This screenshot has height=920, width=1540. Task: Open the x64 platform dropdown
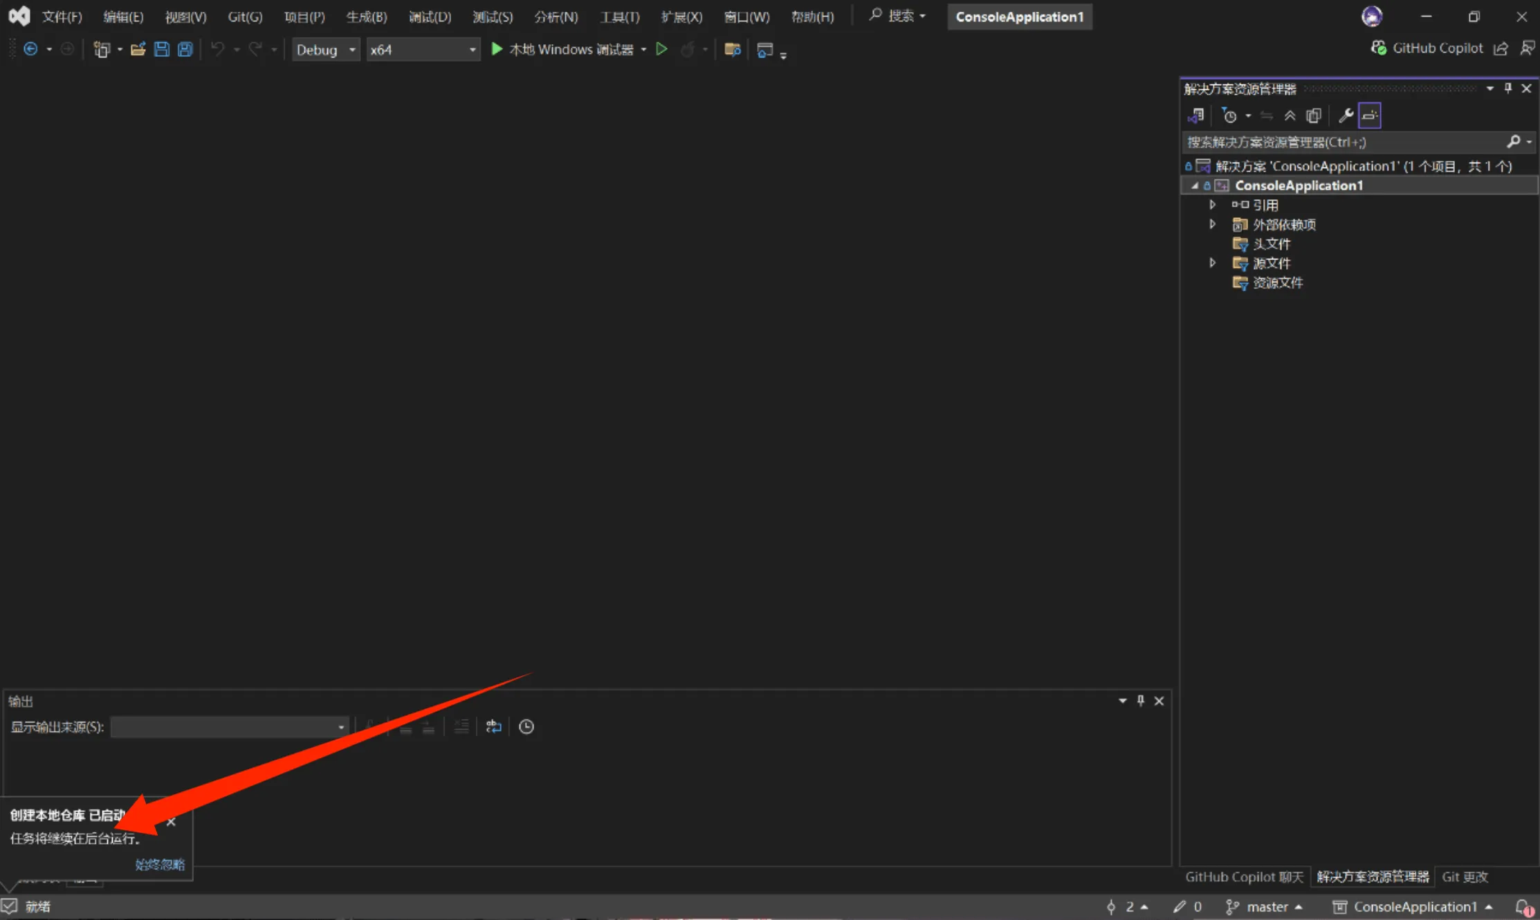tap(422, 50)
